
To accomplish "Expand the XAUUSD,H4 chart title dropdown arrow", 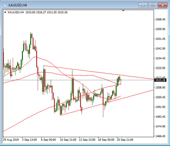I will coord(5,12).
